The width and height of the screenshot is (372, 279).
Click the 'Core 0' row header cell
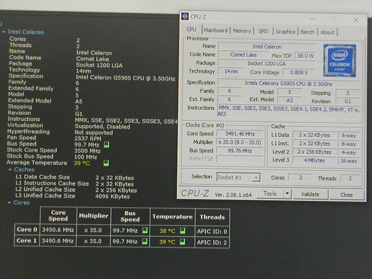pos(27,230)
